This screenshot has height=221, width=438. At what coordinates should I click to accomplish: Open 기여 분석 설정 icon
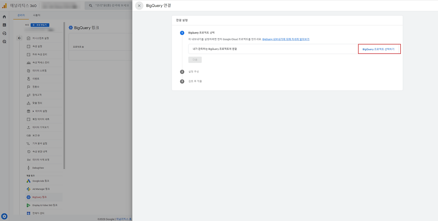click(x=29, y=144)
